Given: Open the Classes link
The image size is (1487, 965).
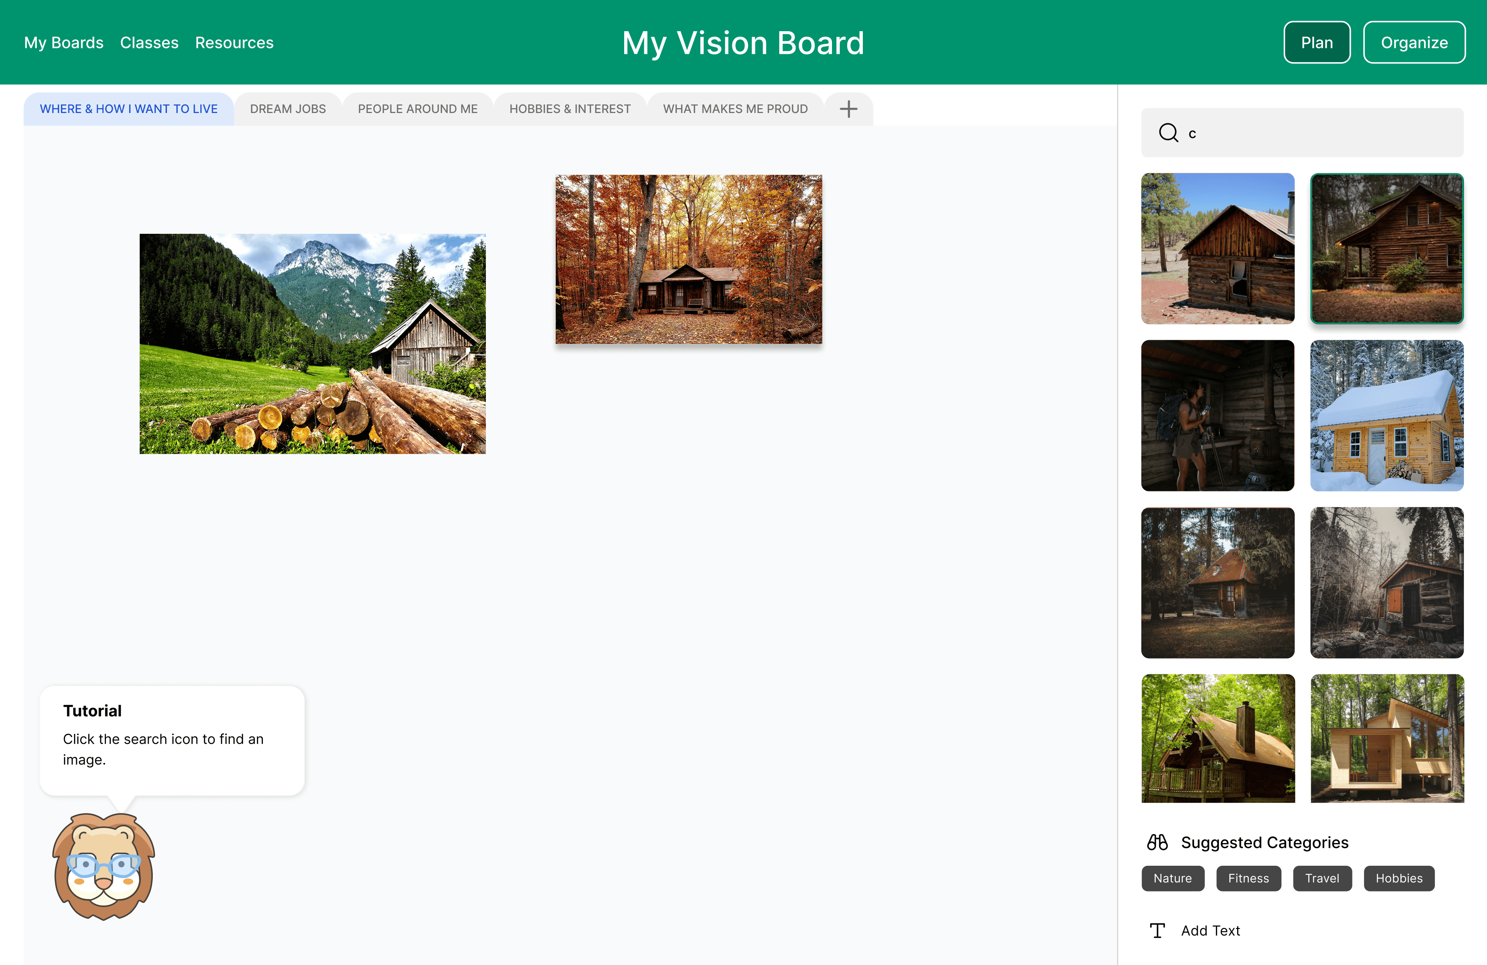Looking at the screenshot, I should (149, 42).
